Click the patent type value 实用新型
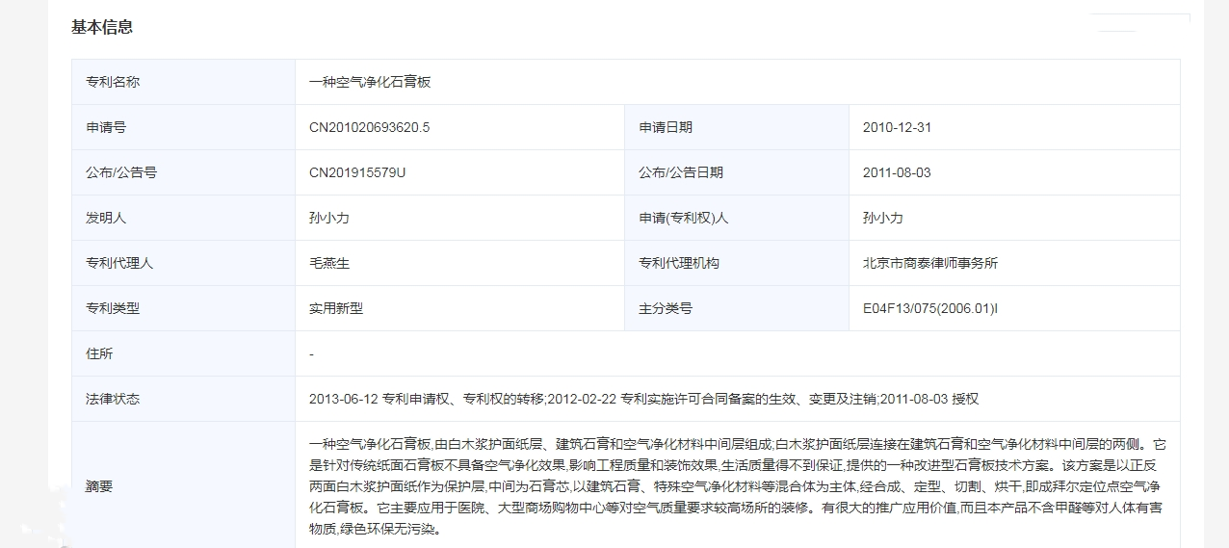 (336, 308)
